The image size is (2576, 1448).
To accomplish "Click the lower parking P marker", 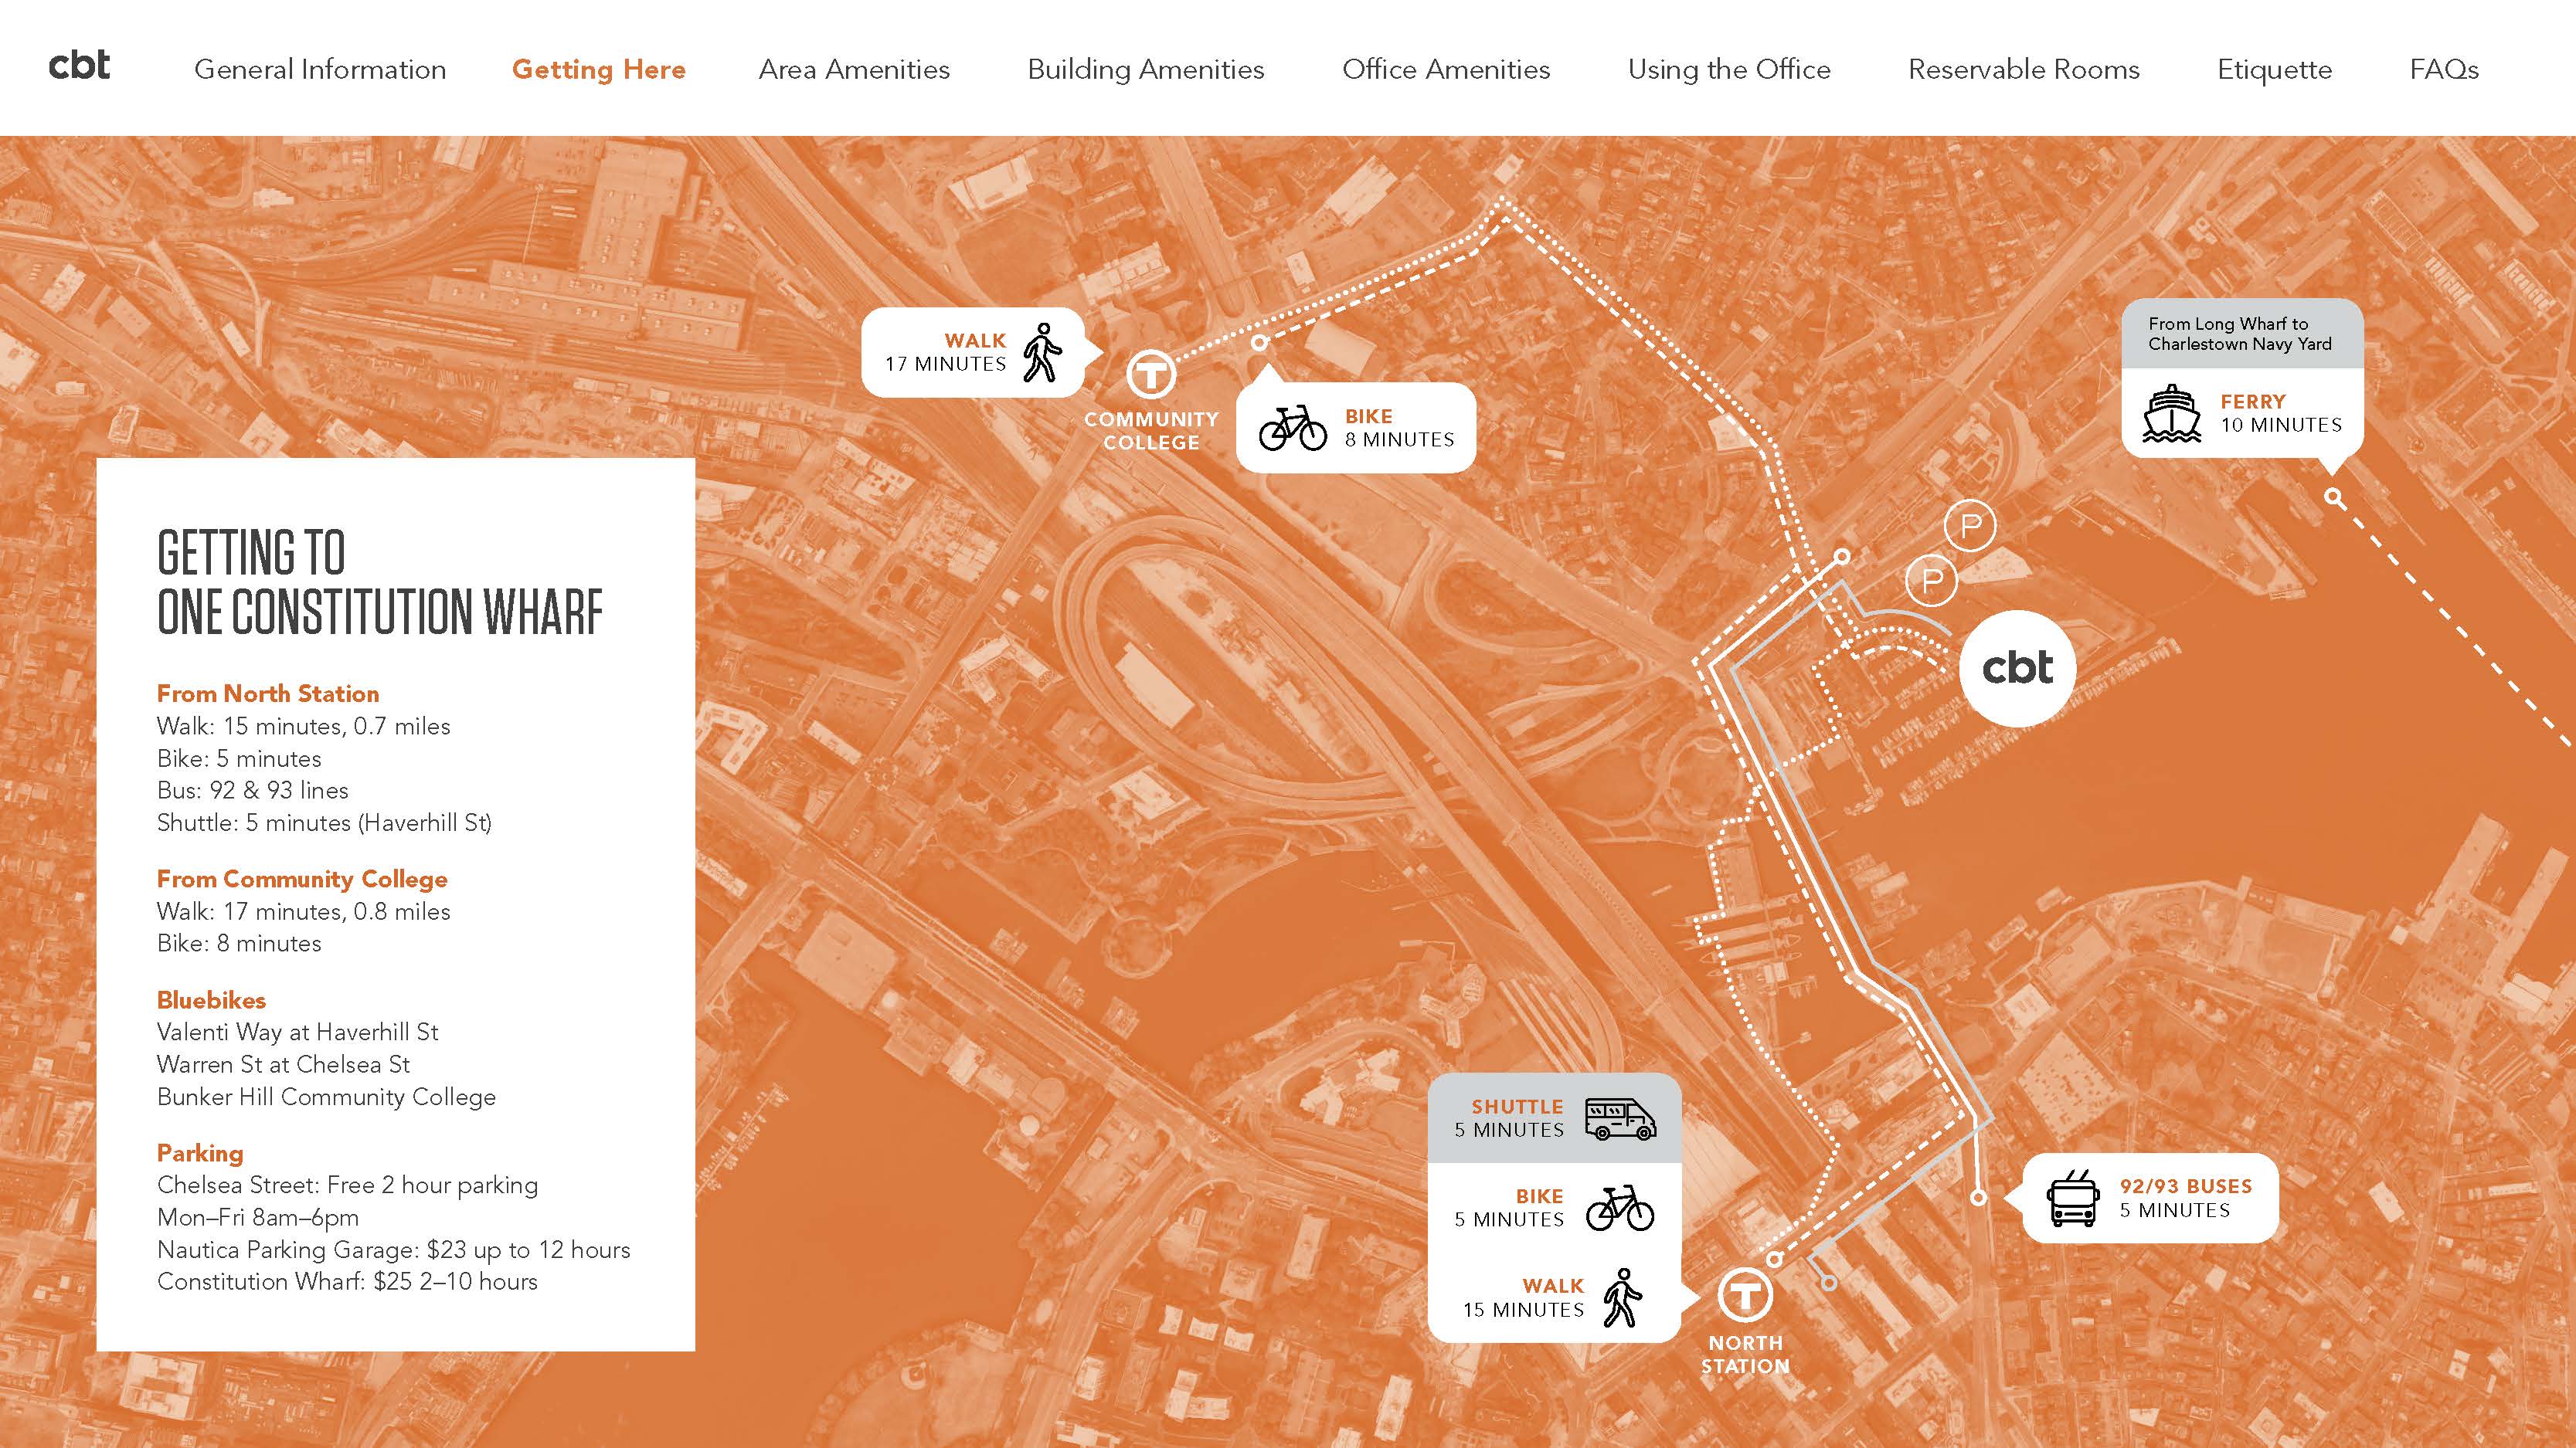I will (x=1931, y=581).
